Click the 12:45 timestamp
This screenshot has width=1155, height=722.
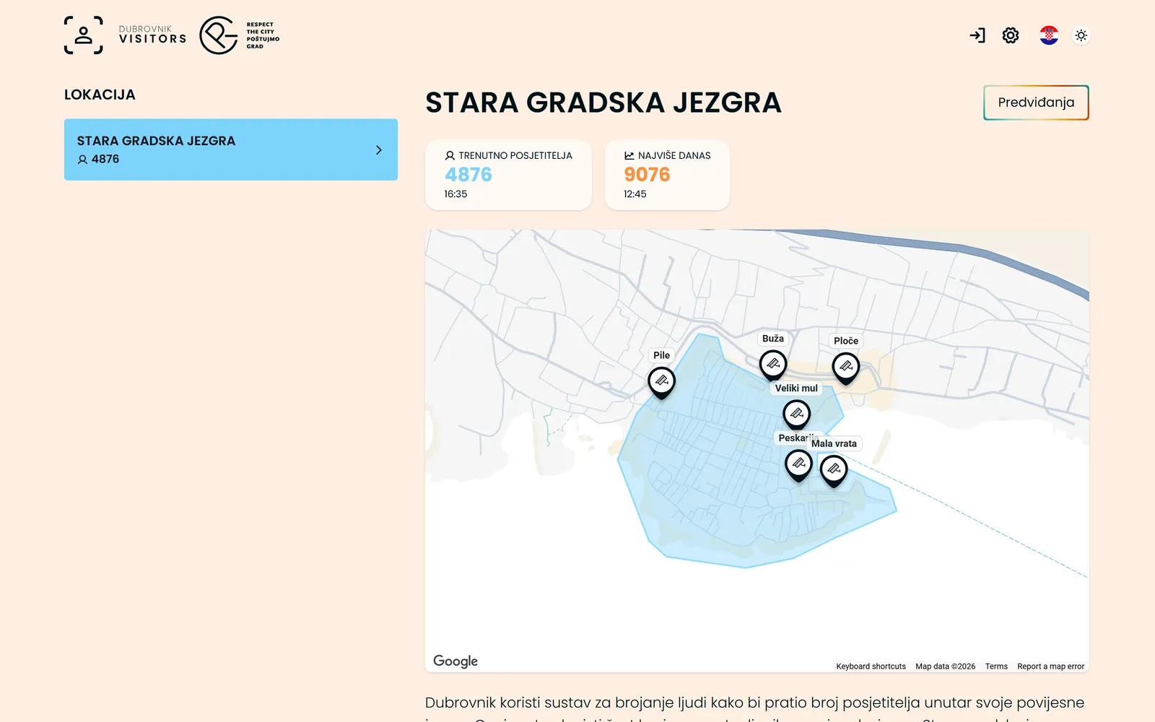coord(635,194)
